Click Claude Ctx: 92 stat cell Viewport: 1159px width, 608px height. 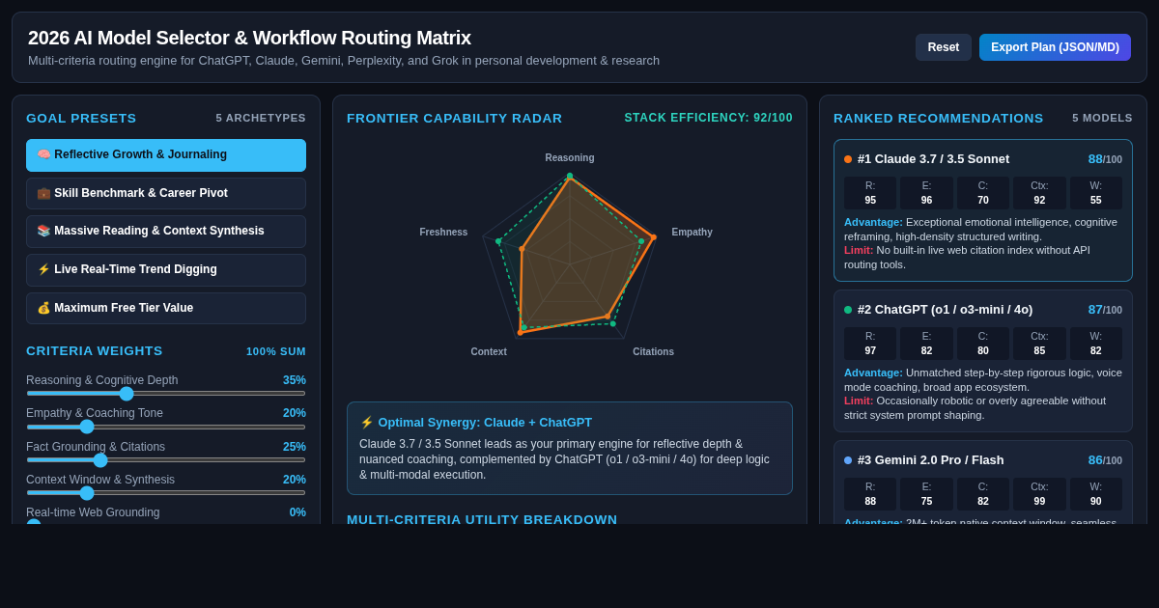[x=1039, y=193]
